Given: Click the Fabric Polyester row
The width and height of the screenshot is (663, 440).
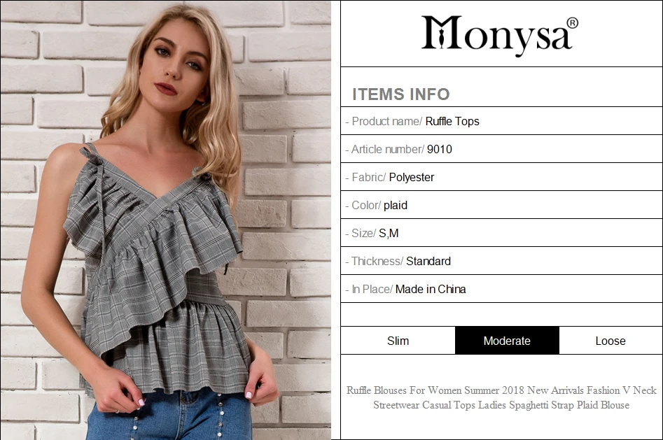Looking at the screenshot, I should click(501, 177).
